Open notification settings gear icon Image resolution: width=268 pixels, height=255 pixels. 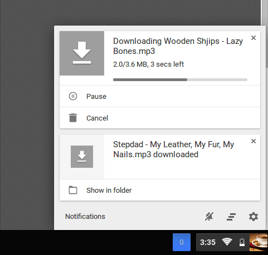[x=254, y=217]
